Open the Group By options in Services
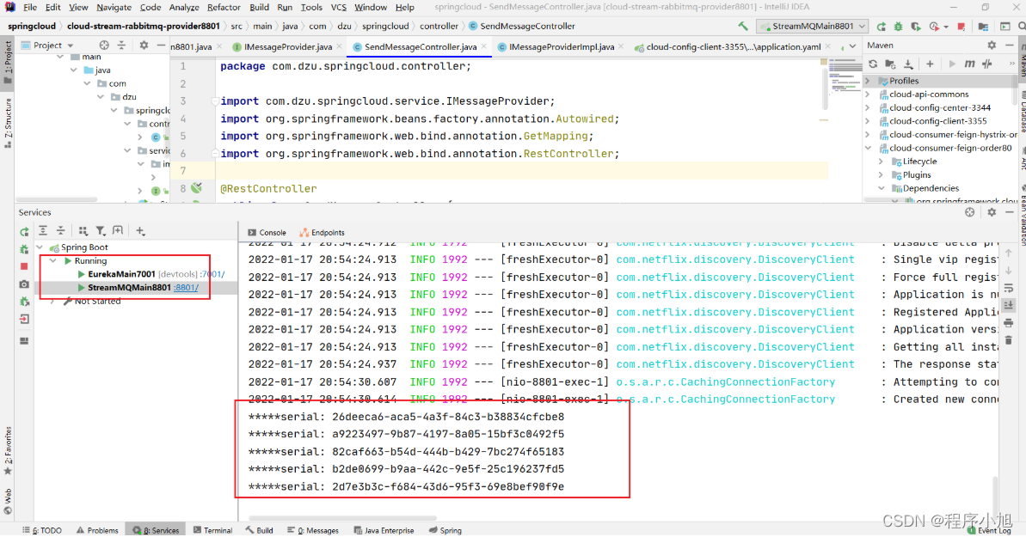Screen dimensions: 1026x537 point(83,230)
